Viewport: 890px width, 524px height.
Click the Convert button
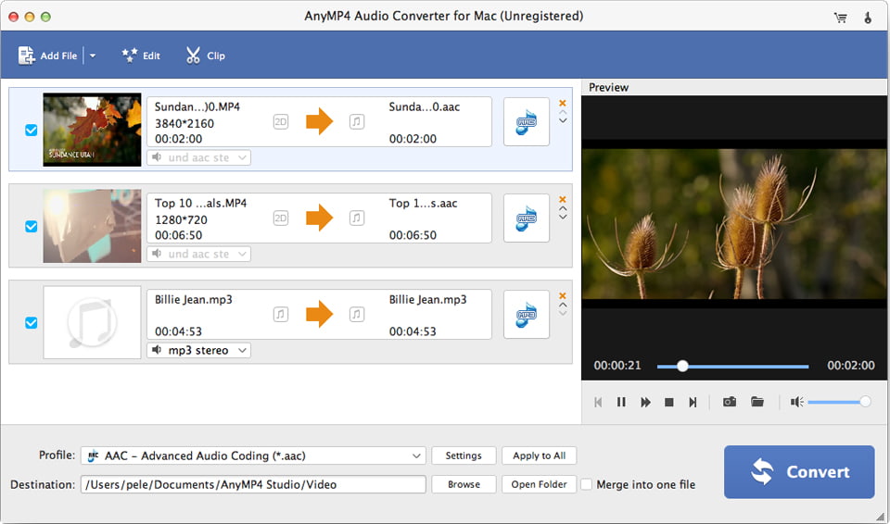click(798, 472)
